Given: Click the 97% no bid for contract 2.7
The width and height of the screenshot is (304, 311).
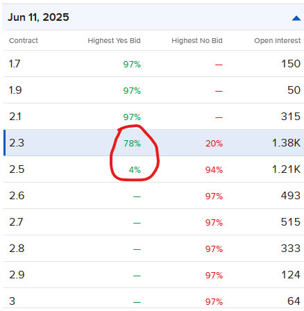Looking at the screenshot, I should (214, 222).
